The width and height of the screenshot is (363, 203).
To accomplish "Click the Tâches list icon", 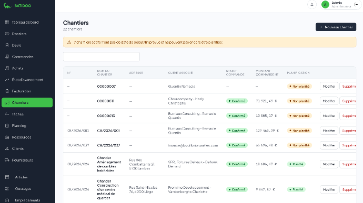I will click(7, 114).
